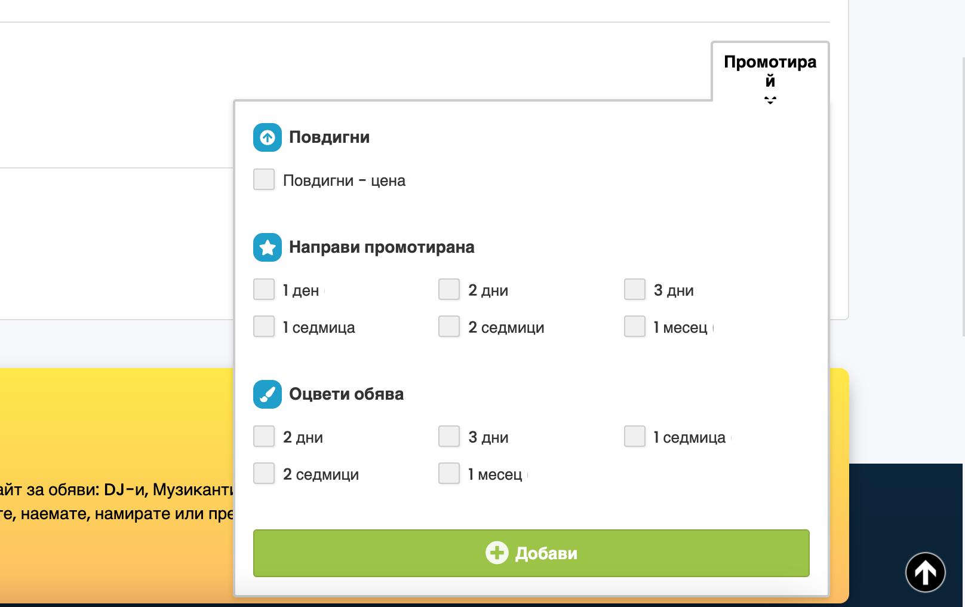Check 2 дни under Оцвети обява

point(264,436)
